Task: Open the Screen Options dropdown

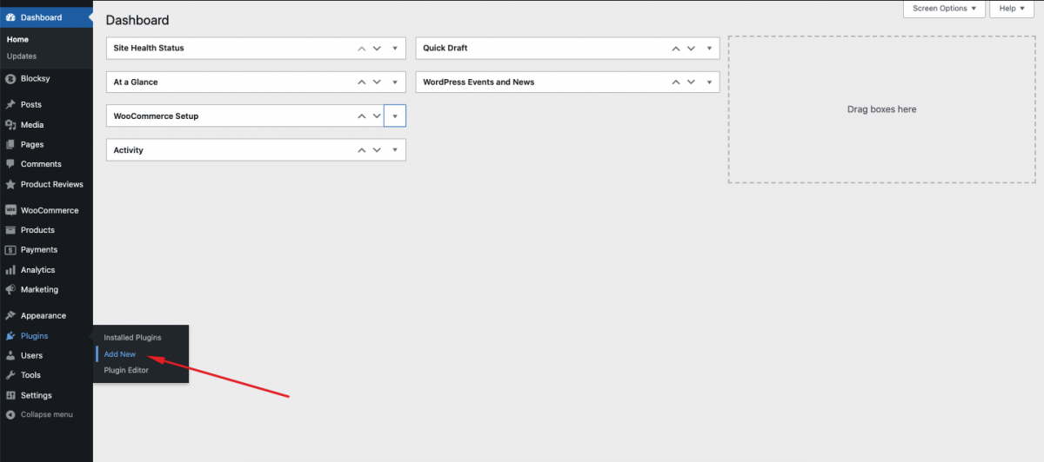Action: (945, 9)
